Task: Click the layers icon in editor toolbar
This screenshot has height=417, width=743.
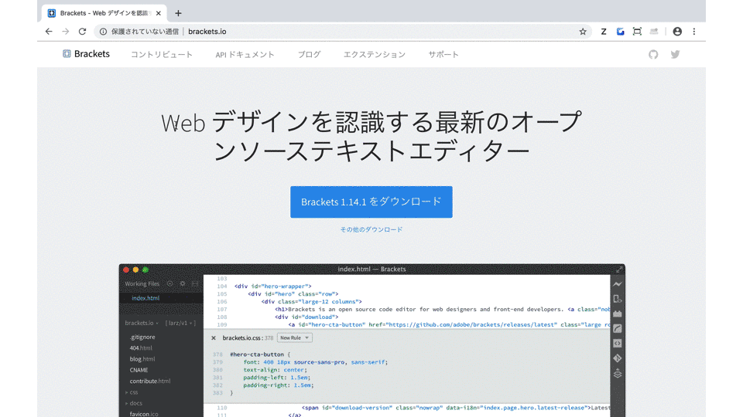Action: pyautogui.click(x=618, y=374)
